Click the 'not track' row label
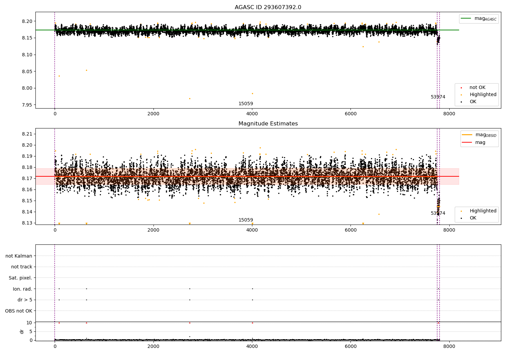Screen dimensions: 506x354 tap(22, 267)
